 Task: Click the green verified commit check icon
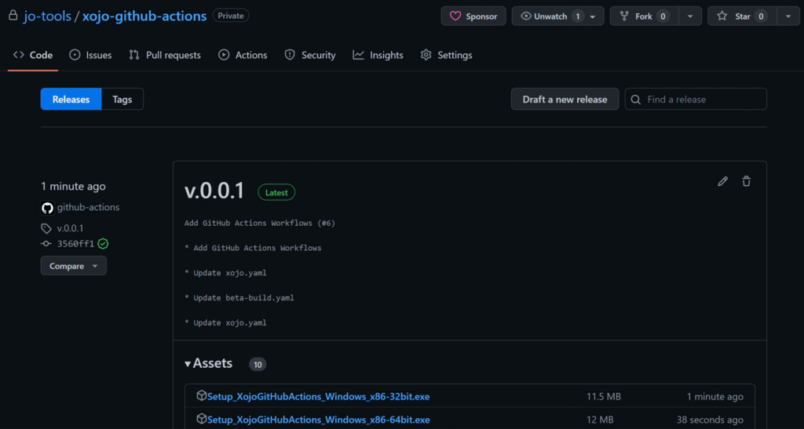click(103, 244)
